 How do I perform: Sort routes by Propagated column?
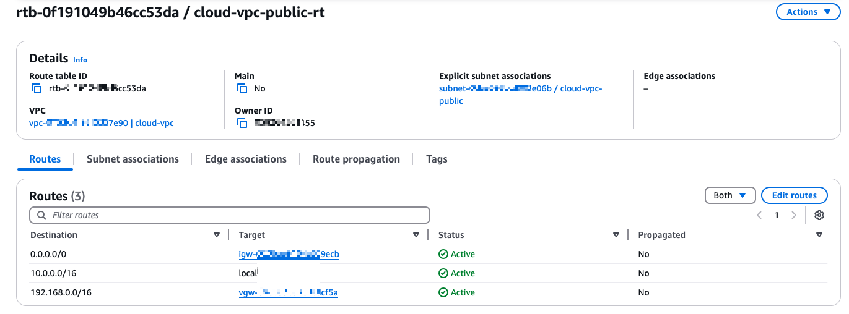819,235
